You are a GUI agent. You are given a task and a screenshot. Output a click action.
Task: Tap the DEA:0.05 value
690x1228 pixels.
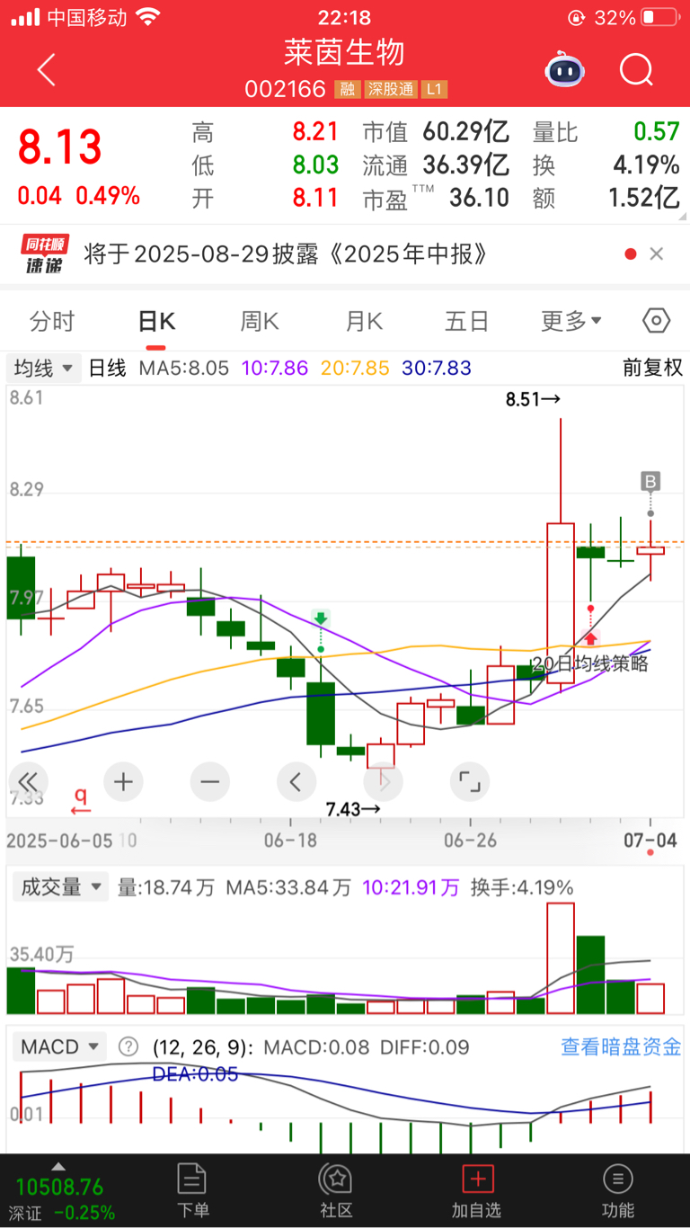(195, 1073)
